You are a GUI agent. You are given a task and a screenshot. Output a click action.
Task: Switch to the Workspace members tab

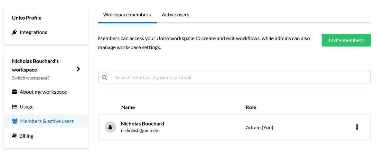pos(127,14)
